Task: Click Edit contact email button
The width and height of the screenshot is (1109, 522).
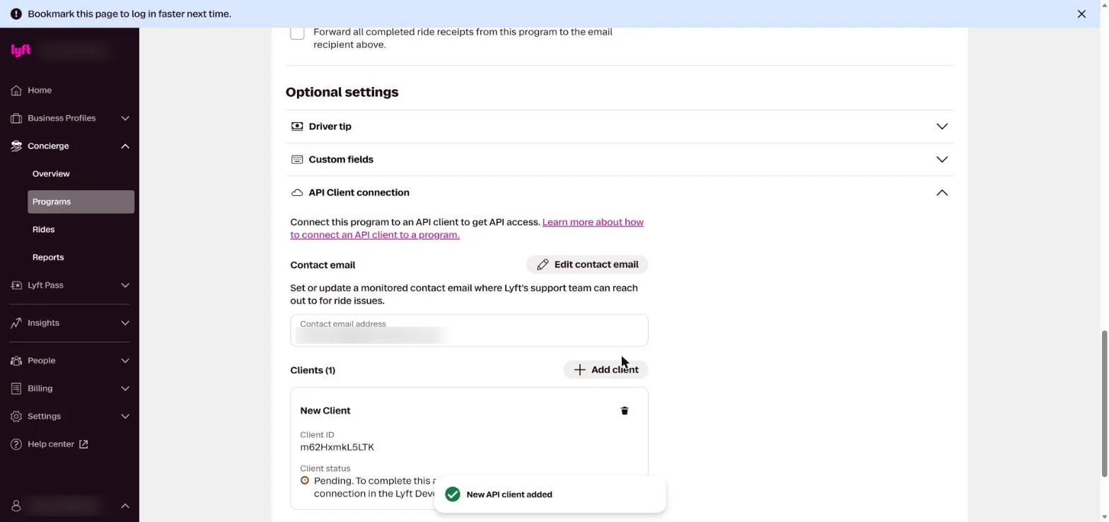Action: pyautogui.click(x=587, y=265)
